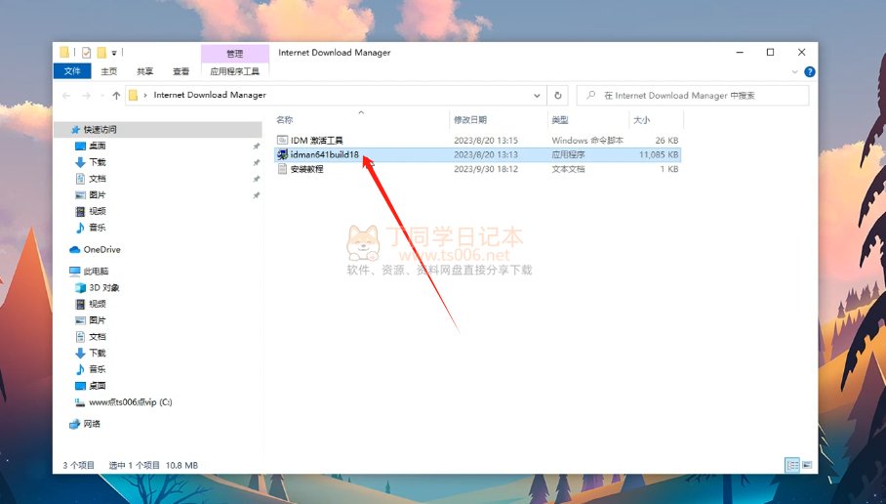The width and height of the screenshot is (886, 504).
Task: Click the 11,085 KB size cell
Action: click(659, 154)
